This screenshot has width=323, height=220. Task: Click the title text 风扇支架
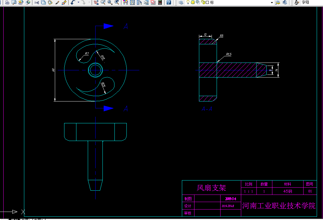click(211, 188)
